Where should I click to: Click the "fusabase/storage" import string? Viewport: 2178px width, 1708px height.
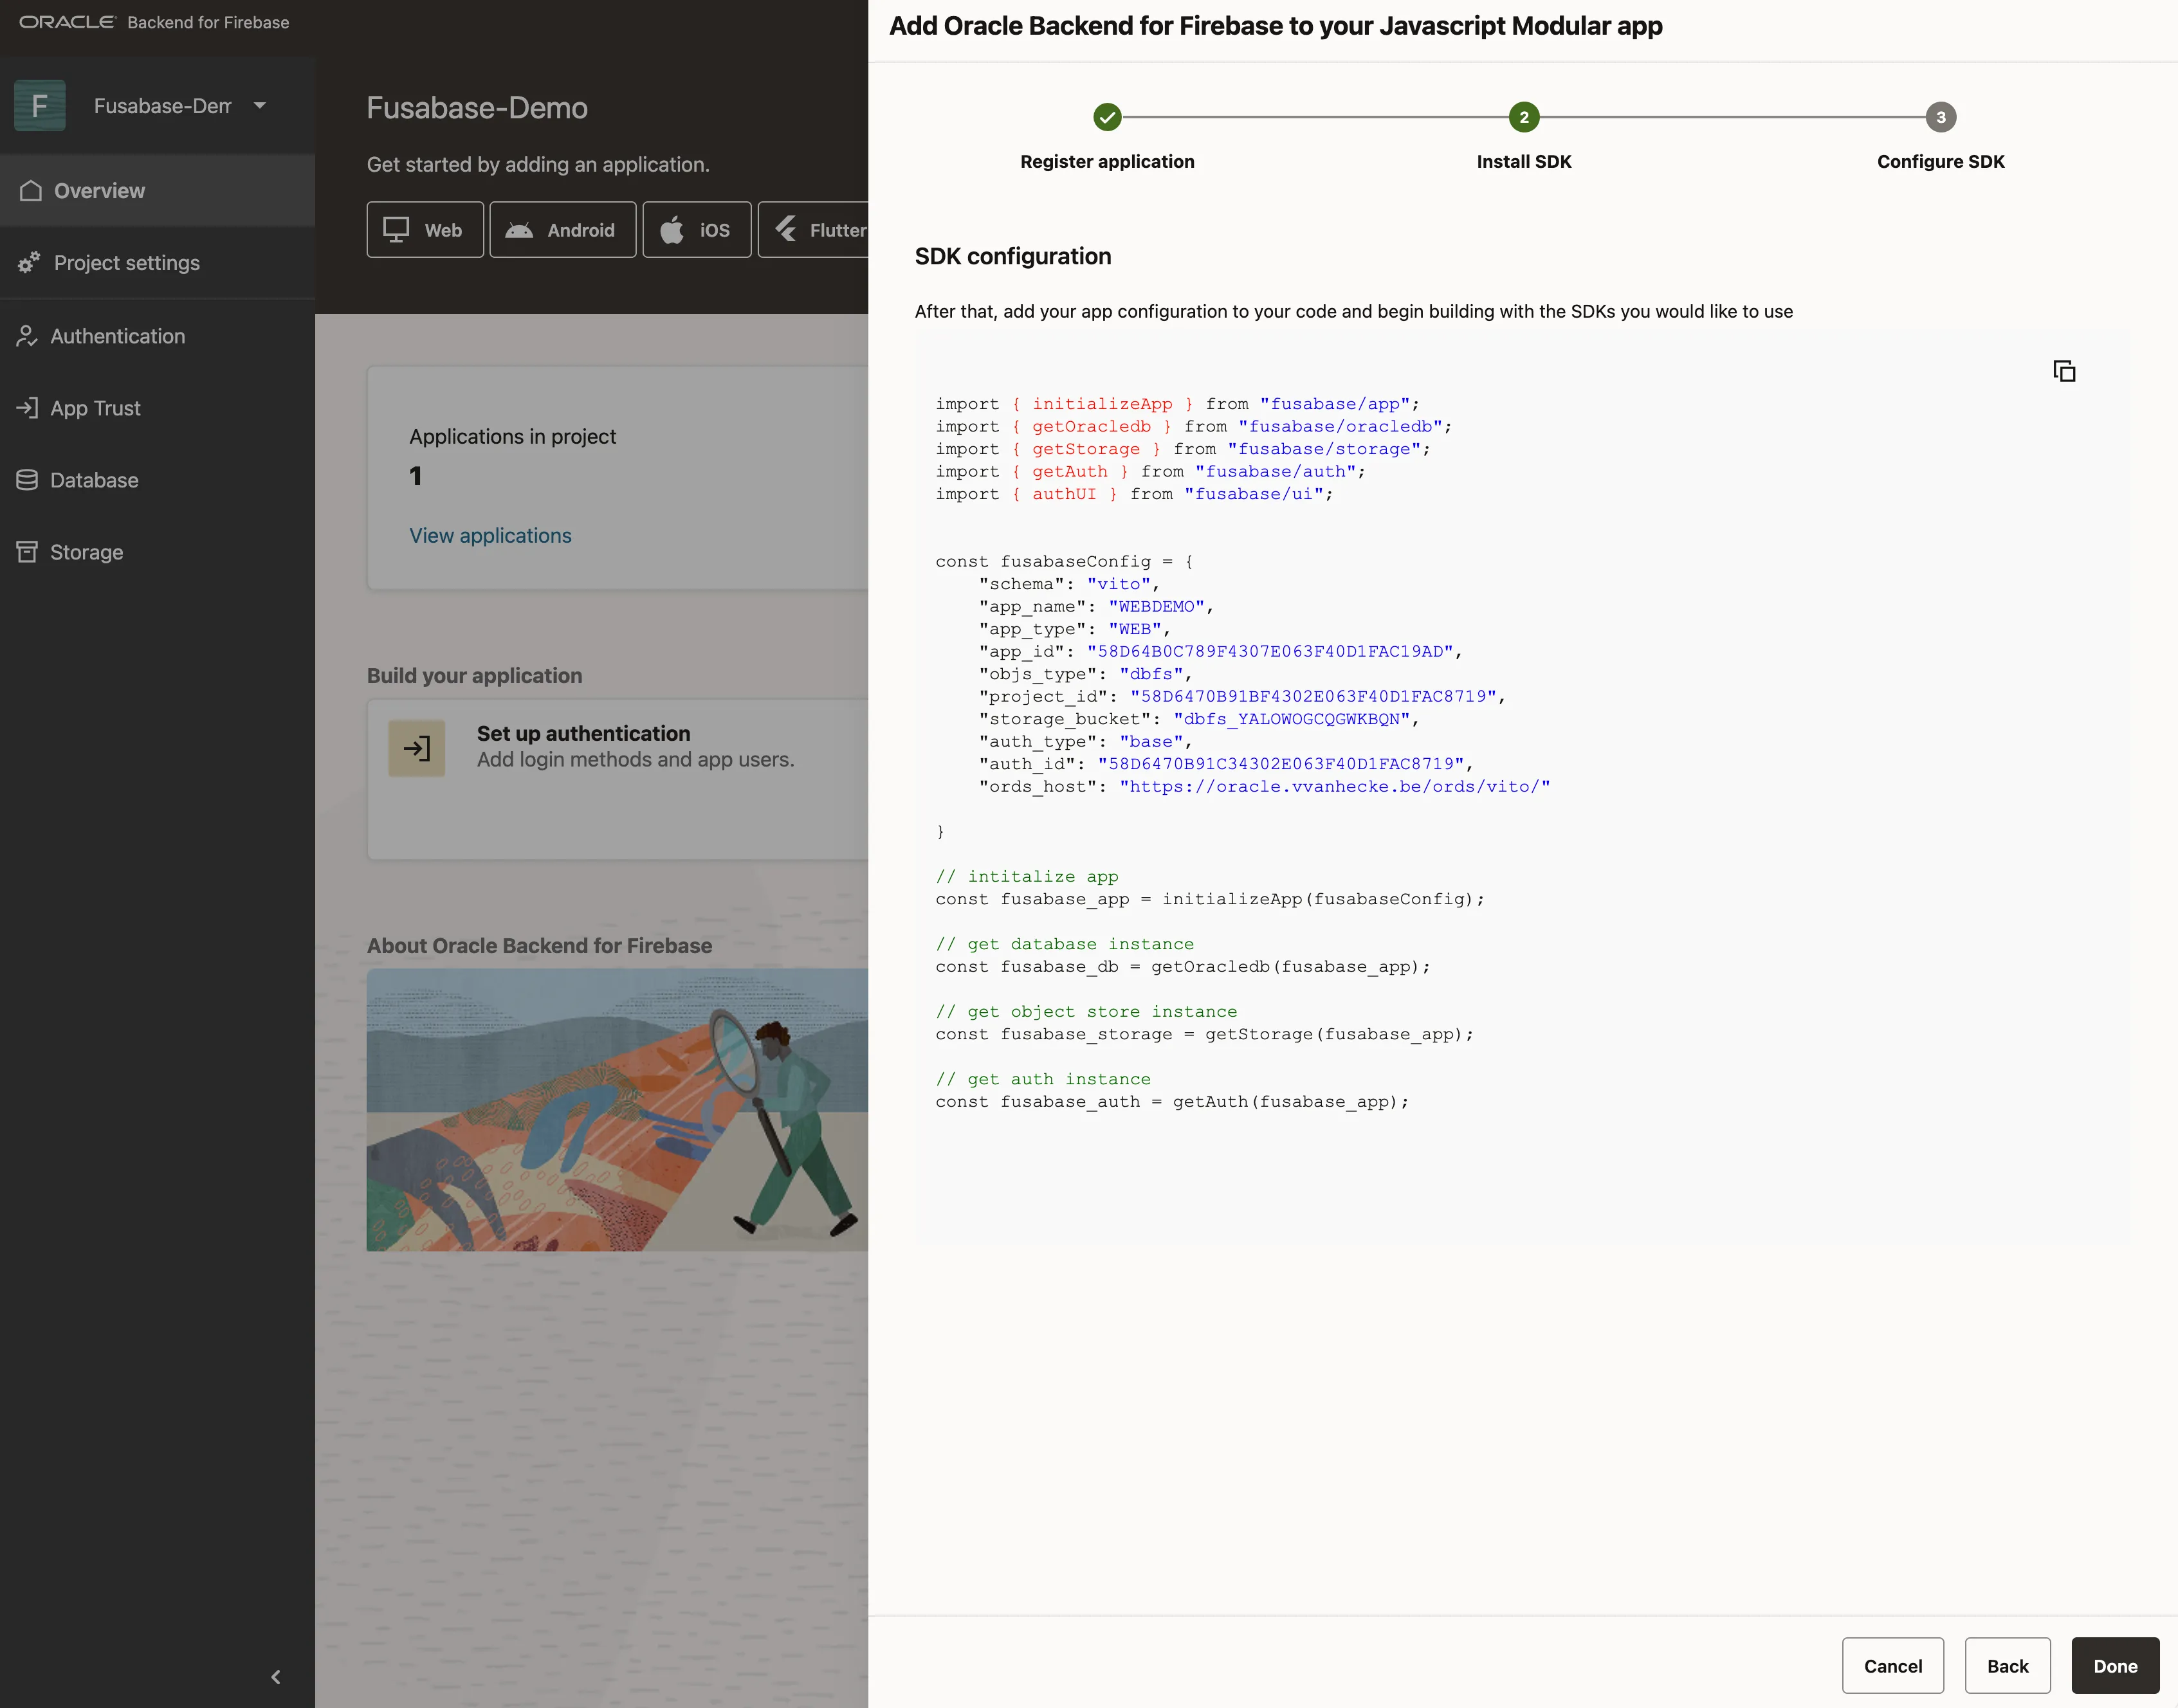(x=1324, y=449)
